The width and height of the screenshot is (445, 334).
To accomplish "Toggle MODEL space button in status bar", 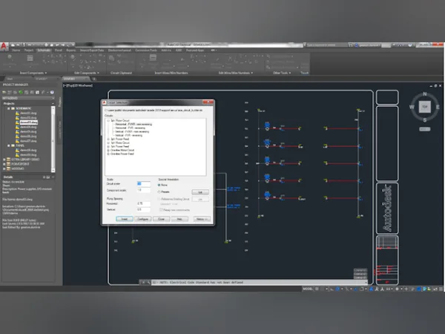I will pos(308,289).
